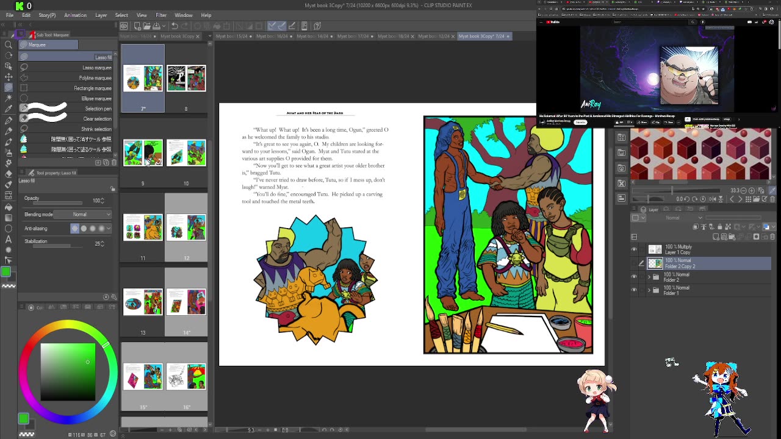Click the smartphone connect icon in the command bar
This screenshot has height=439, width=781.
click(304, 26)
